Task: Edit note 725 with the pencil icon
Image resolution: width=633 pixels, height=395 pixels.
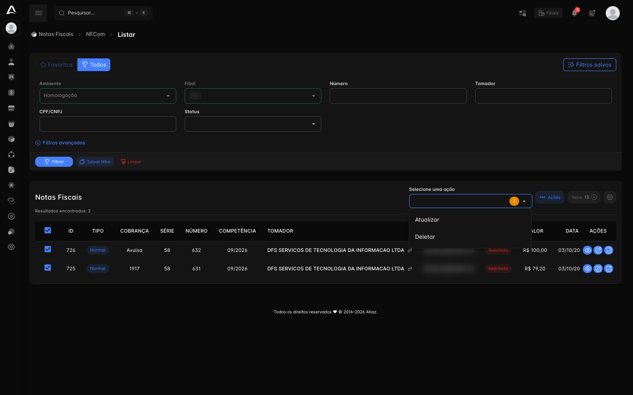Action: (x=598, y=269)
